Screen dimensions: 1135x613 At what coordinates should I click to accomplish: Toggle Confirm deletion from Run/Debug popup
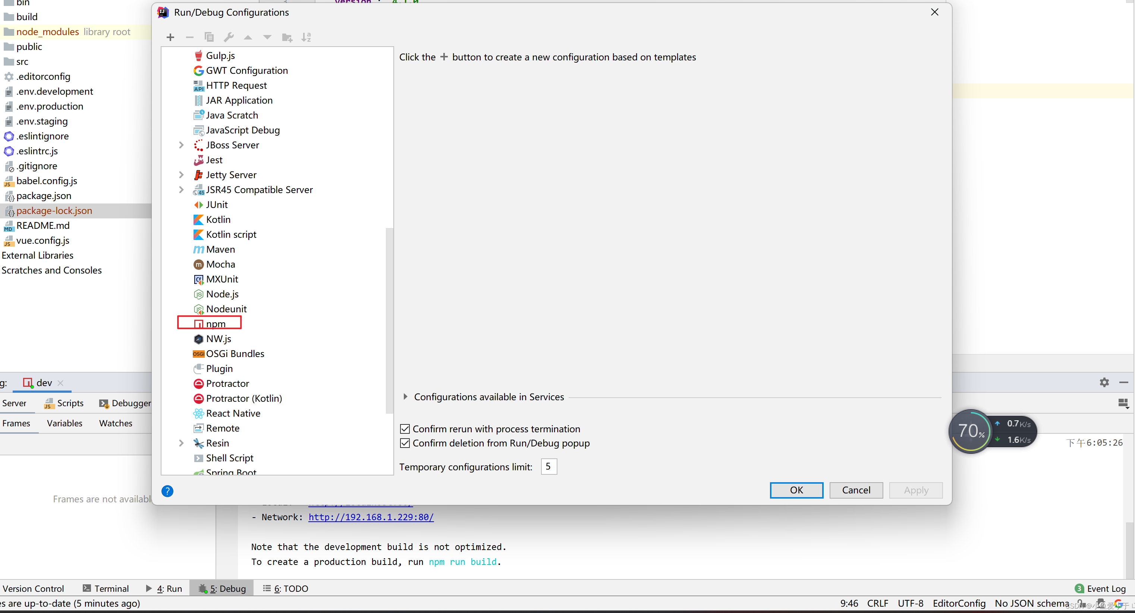405,443
